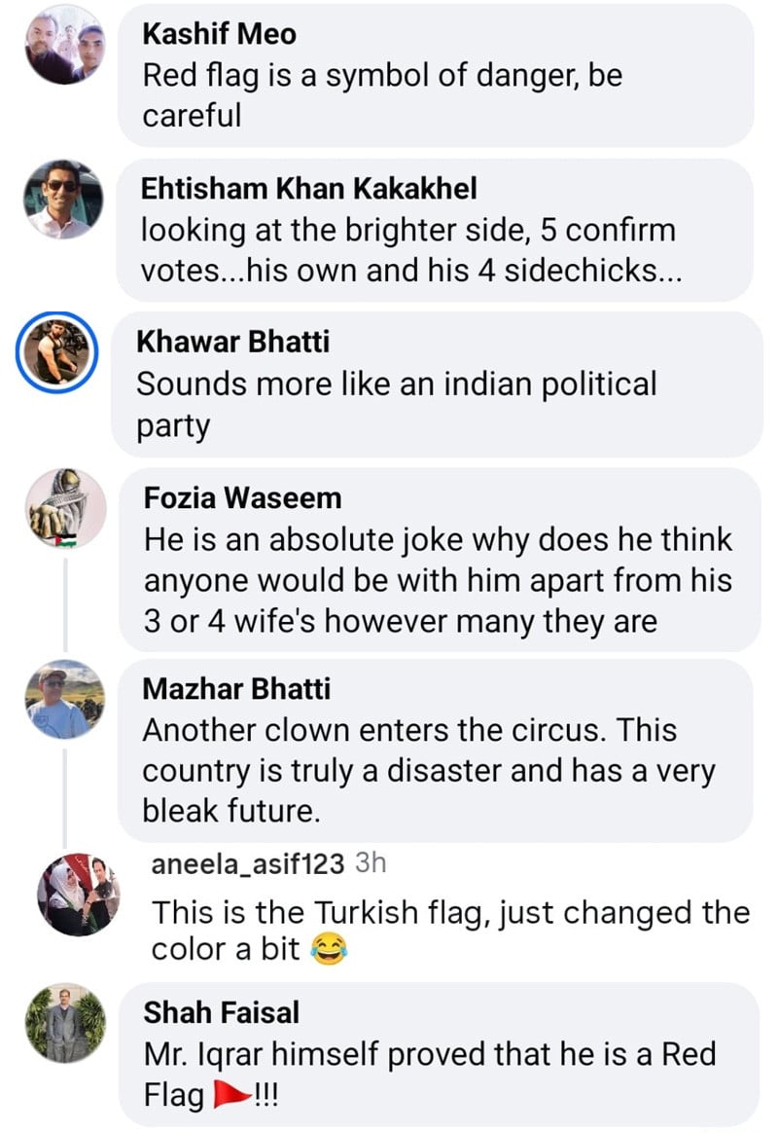Click Fozia Waseem's profile avatar
The image size is (778, 1133).
64,505
